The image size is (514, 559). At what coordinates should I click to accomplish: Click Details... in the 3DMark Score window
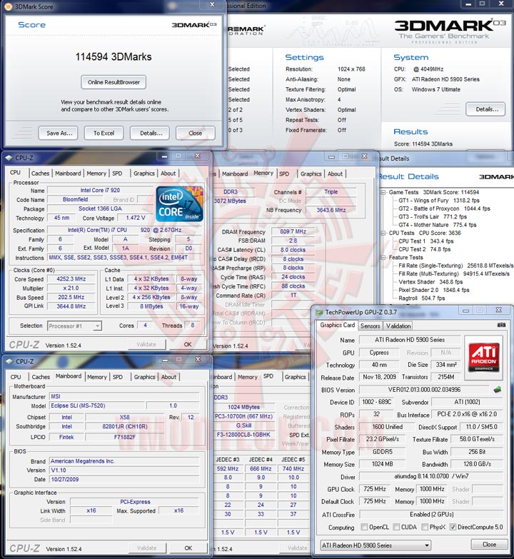(151, 133)
